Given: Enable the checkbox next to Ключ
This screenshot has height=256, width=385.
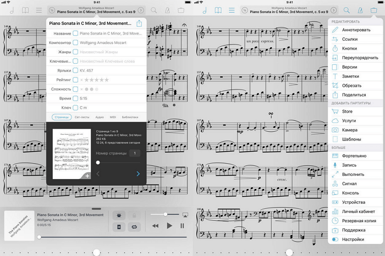Looking at the screenshot, I should point(75,107).
